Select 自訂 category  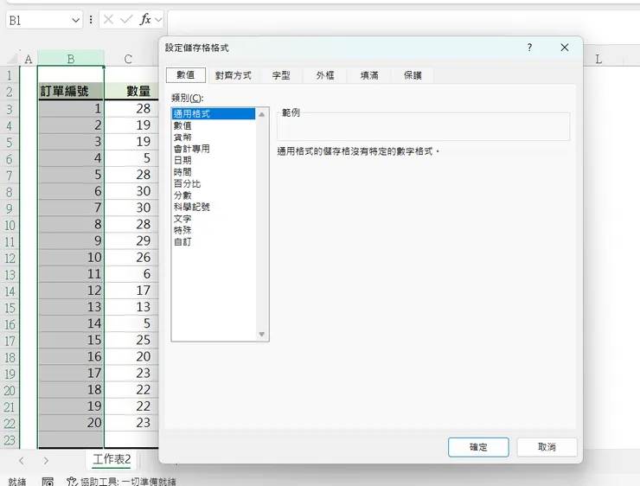pos(214,241)
